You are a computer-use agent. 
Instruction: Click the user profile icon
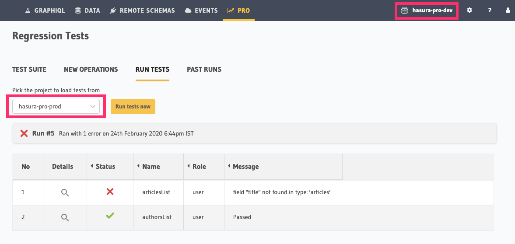click(508, 10)
